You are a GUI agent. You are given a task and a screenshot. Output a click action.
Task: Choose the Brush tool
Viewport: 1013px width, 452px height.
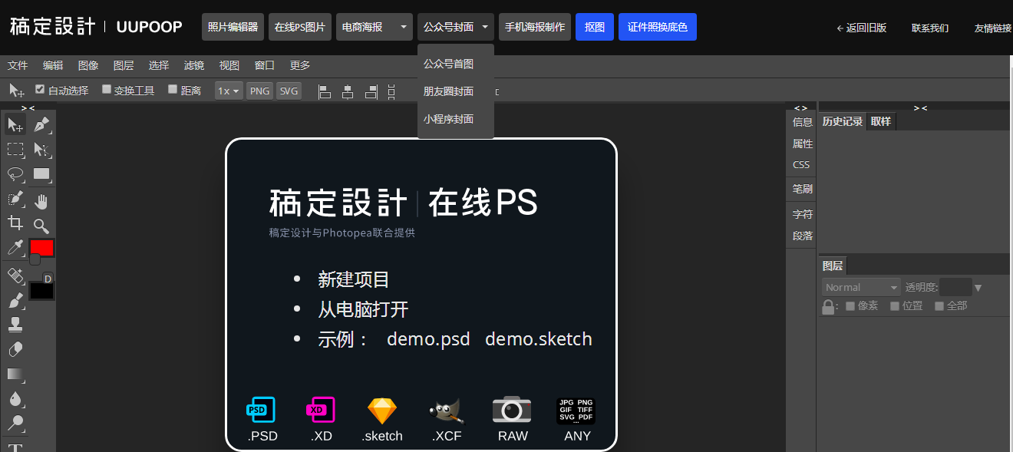click(x=15, y=300)
